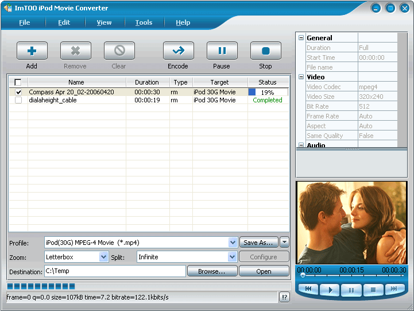Click the Save As... button

click(x=258, y=243)
